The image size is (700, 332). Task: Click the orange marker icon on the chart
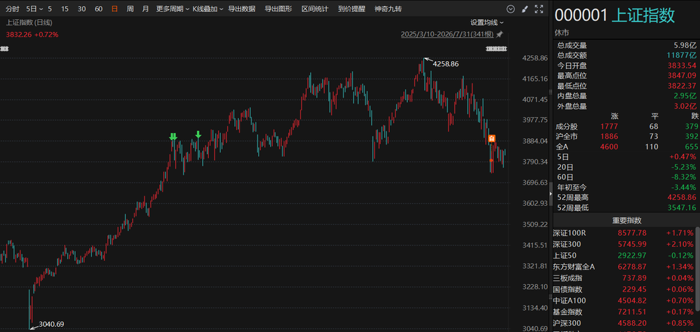492,139
